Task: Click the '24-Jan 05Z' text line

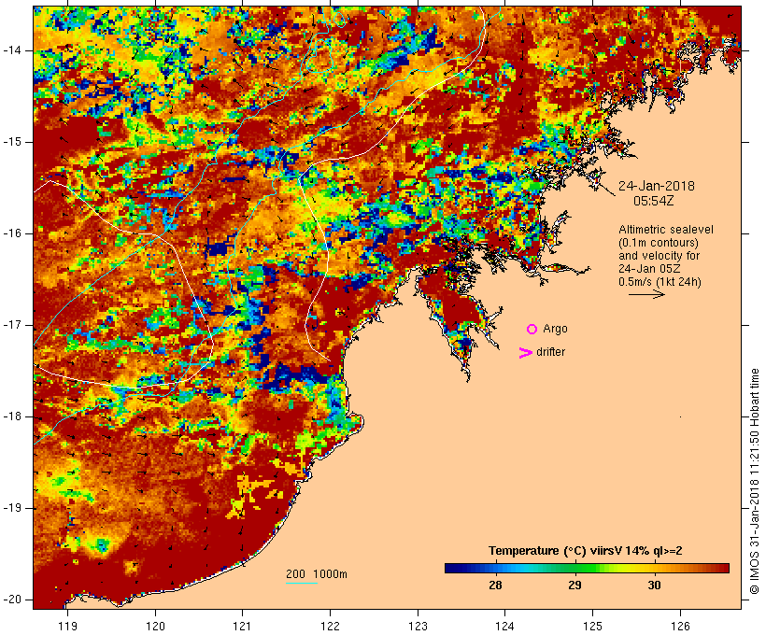Action: [649, 269]
